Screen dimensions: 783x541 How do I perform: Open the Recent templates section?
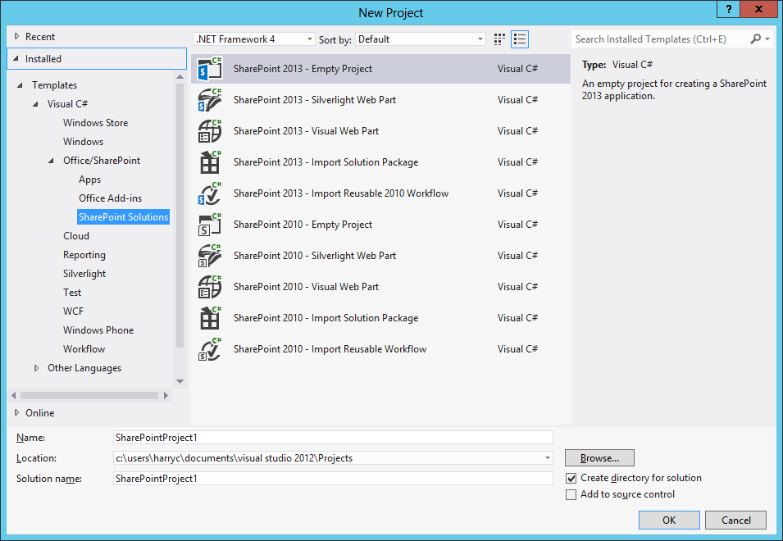tap(39, 36)
